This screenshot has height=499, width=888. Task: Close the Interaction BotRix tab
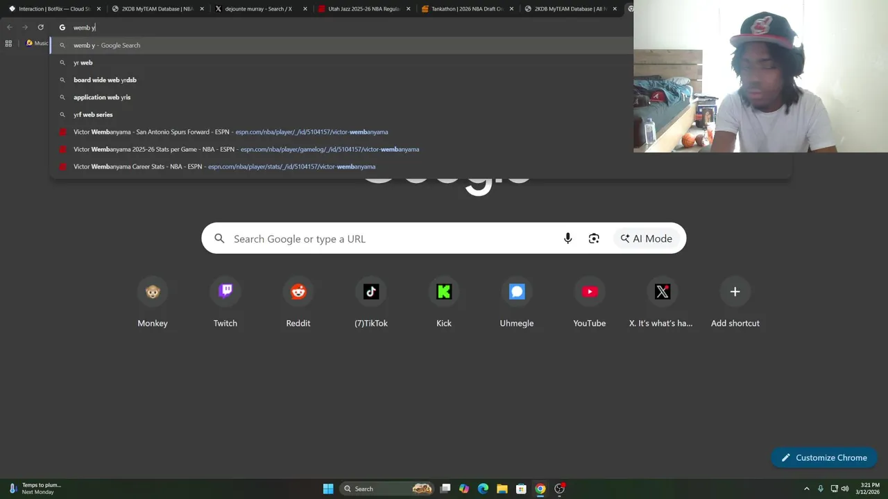[99, 9]
